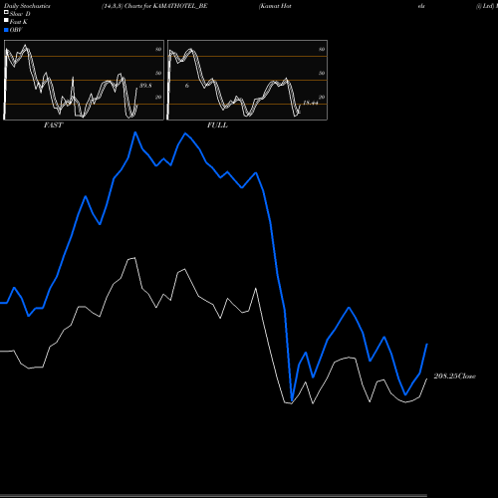Select the FAST stochastic chart thumbnail
The height and width of the screenshot is (498, 498).
tap(84, 80)
